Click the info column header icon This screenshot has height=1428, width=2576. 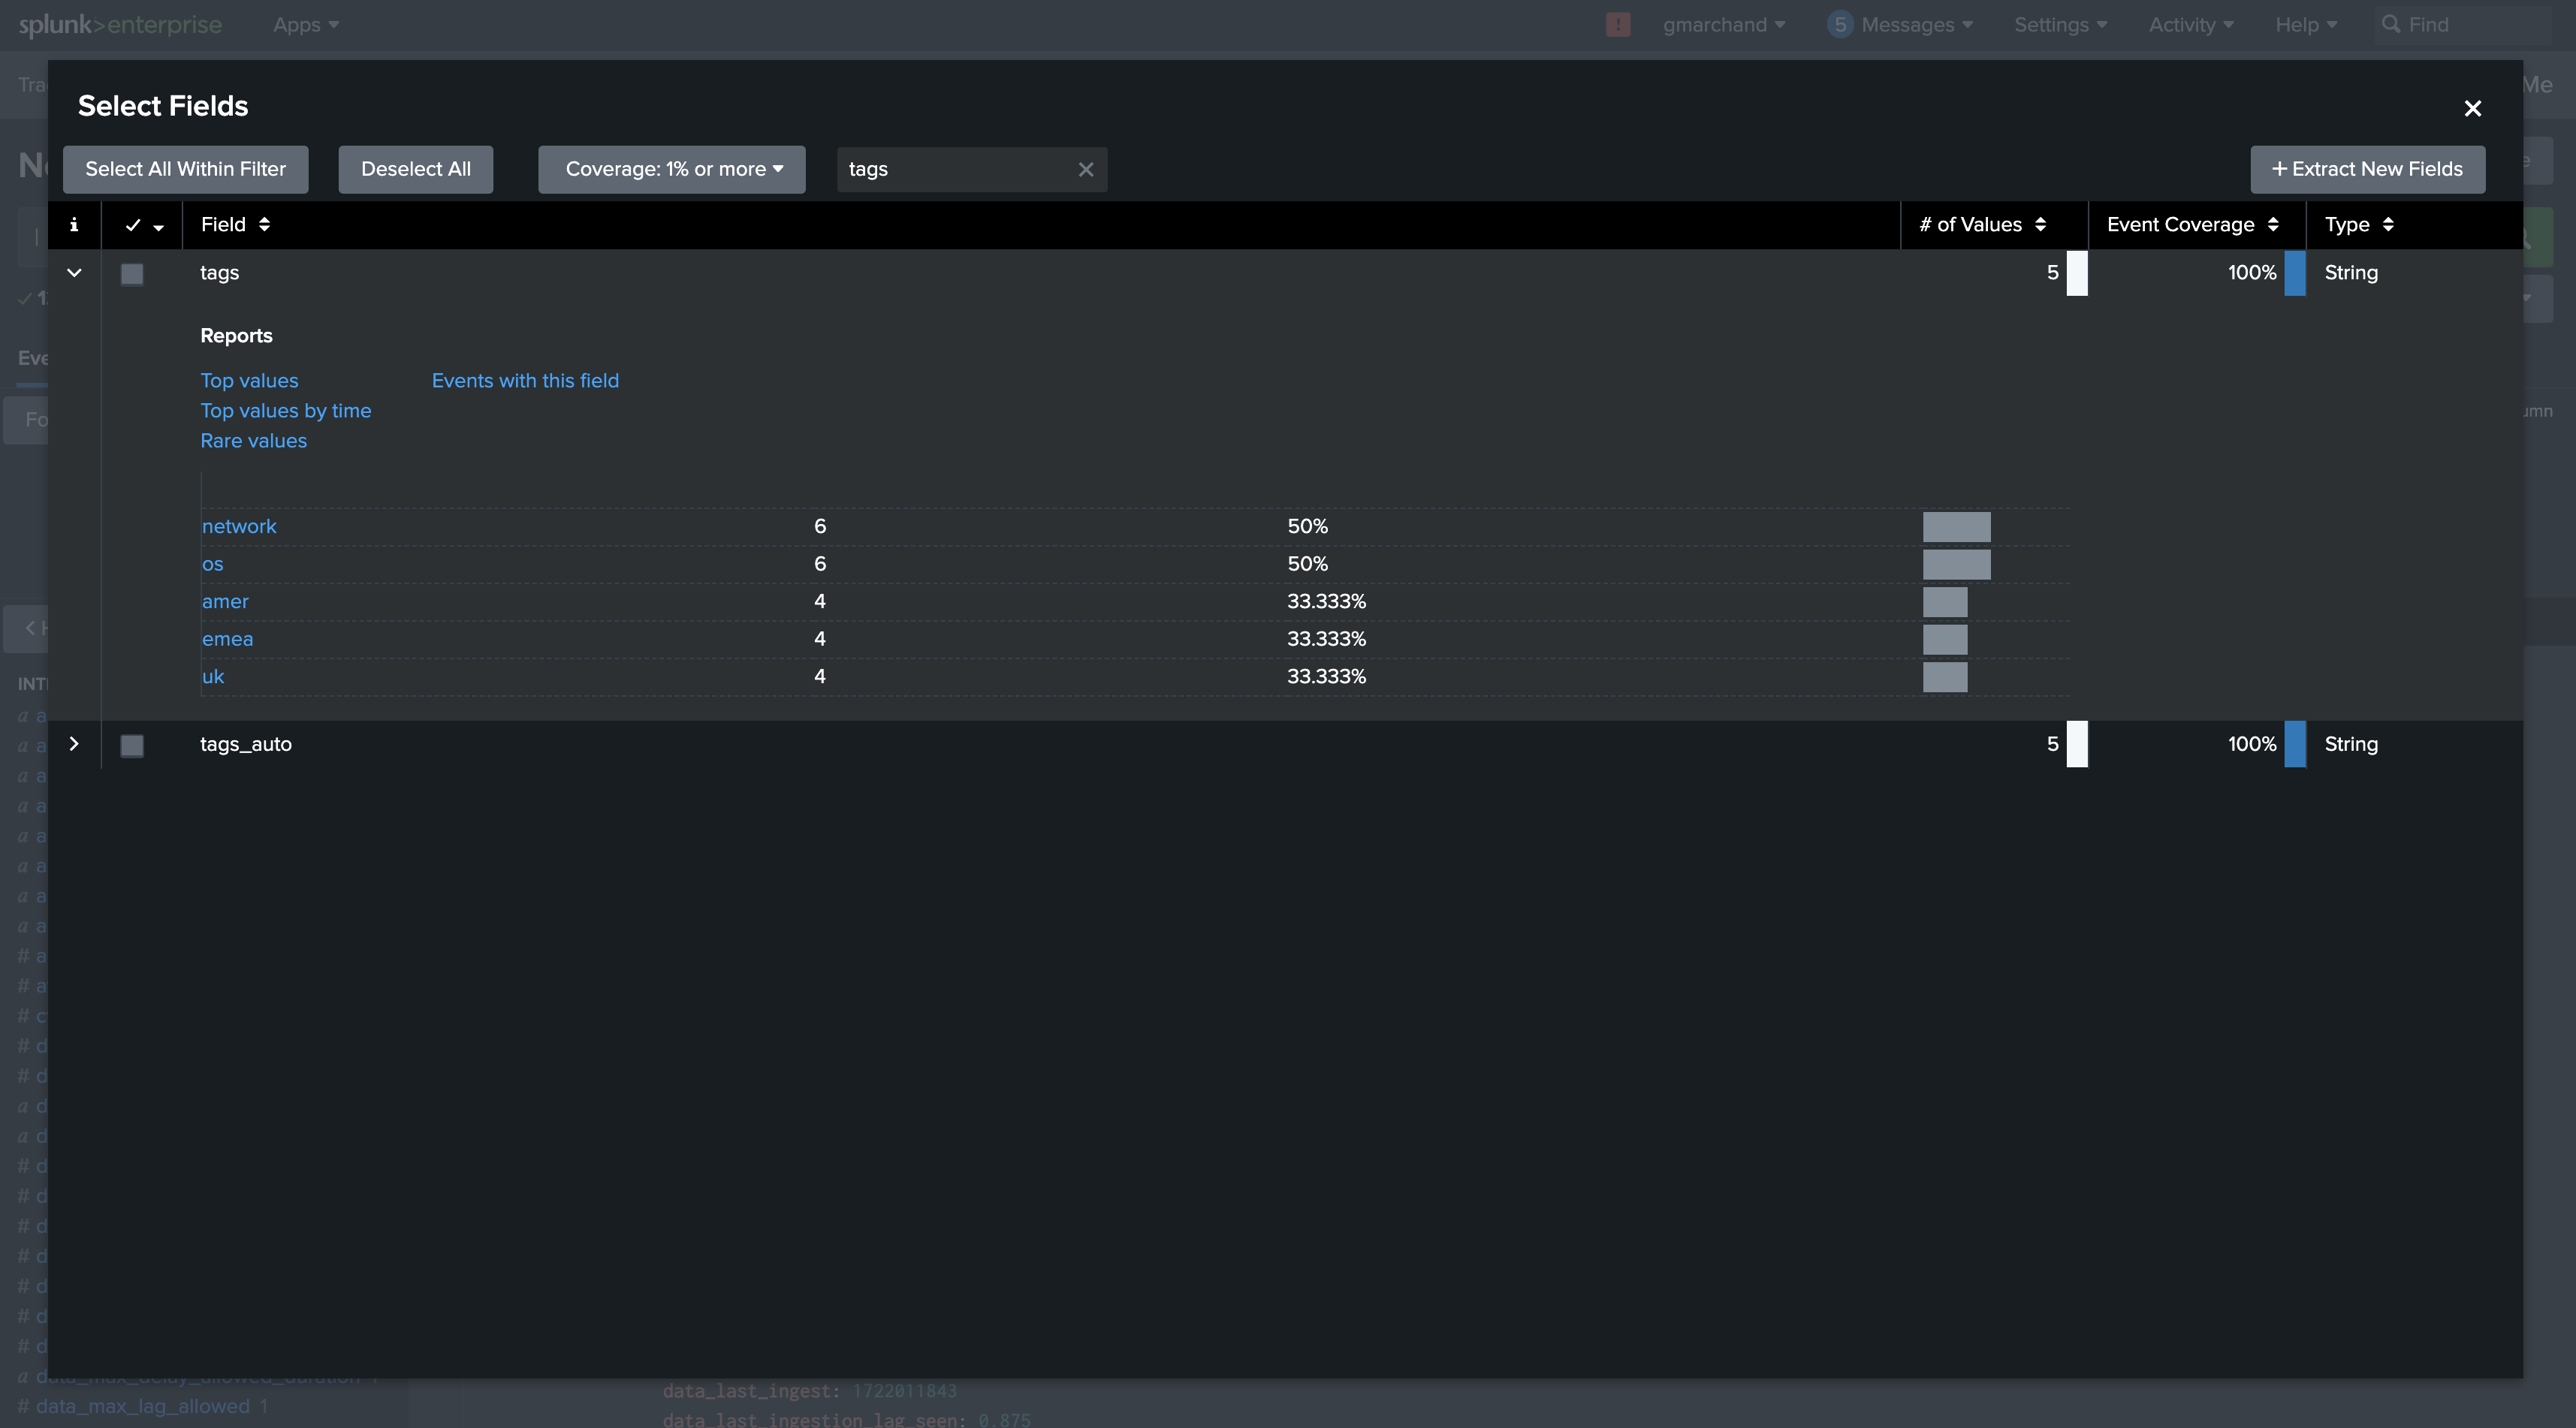pyautogui.click(x=74, y=225)
